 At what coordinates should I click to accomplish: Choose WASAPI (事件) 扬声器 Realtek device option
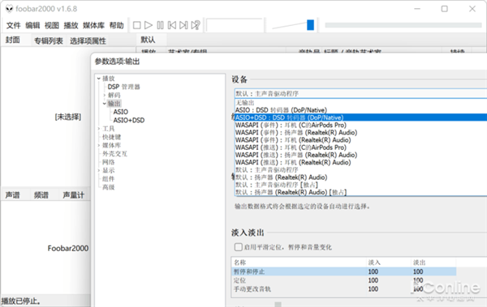[x=296, y=132]
